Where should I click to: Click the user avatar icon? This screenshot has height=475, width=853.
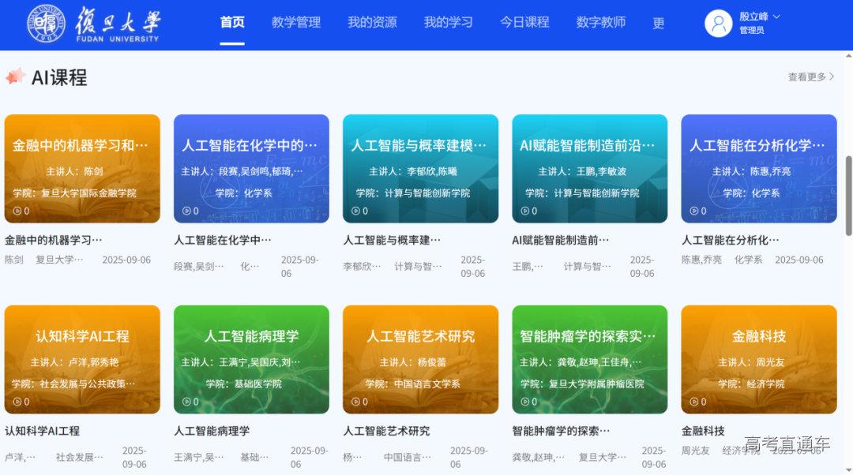click(x=717, y=24)
